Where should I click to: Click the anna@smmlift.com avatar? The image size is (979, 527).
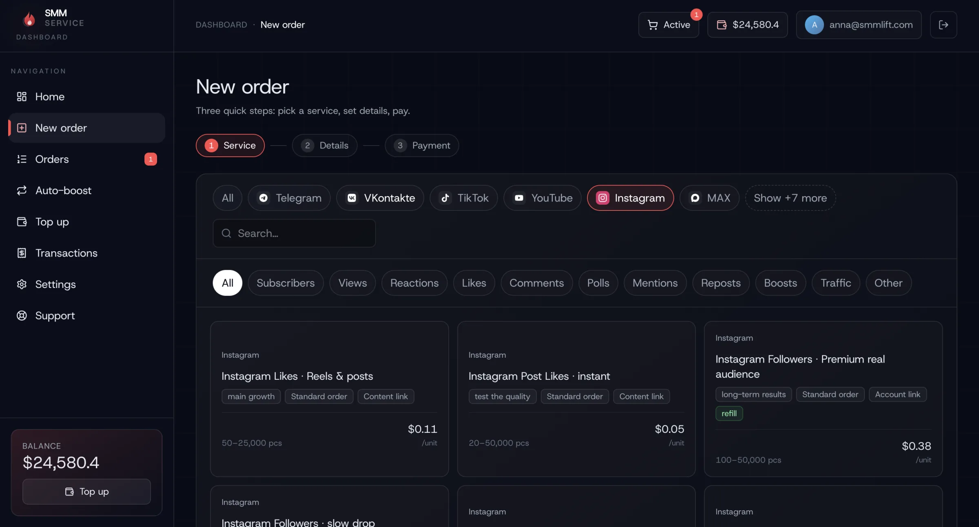tap(814, 25)
